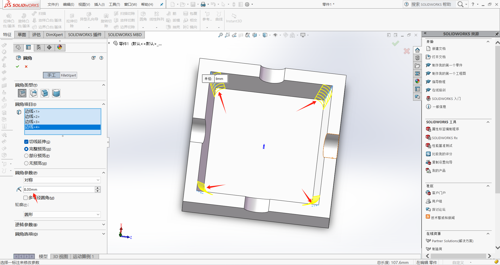Screen dimensions: 500x265
Task: Open the PropertyManager tab icon
Action: click(x=28, y=47)
